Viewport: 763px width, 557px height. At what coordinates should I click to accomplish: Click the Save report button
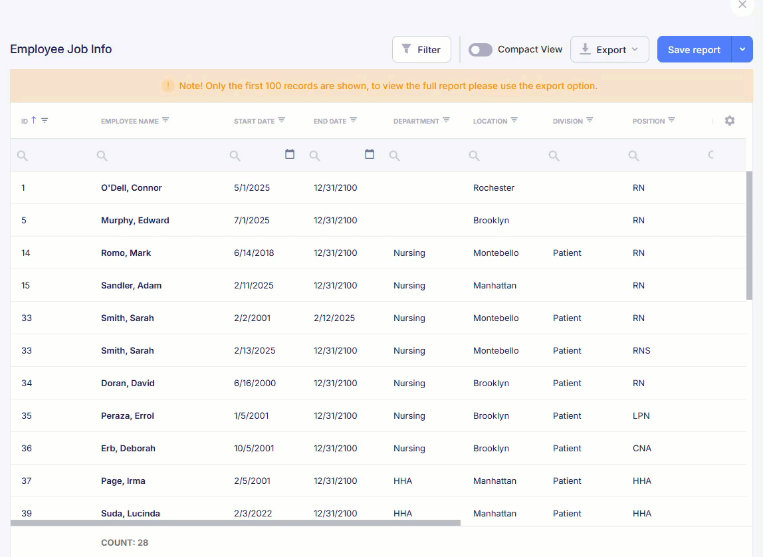[694, 49]
